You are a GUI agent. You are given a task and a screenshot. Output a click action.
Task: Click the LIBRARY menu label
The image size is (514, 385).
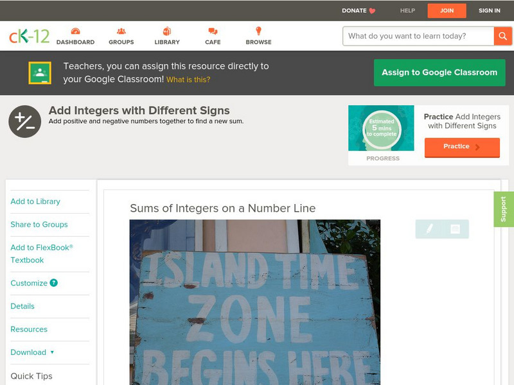coord(167,42)
